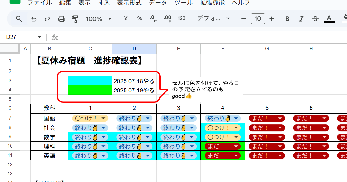Print the spreadsheet
The width and height of the screenshot is (347, 182).
[61, 19]
